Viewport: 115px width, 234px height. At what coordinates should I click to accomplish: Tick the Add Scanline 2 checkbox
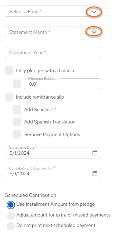17,110
